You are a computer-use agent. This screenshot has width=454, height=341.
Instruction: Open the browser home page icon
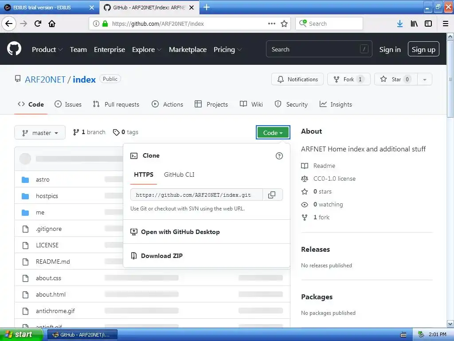pyautogui.click(x=52, y=24)
